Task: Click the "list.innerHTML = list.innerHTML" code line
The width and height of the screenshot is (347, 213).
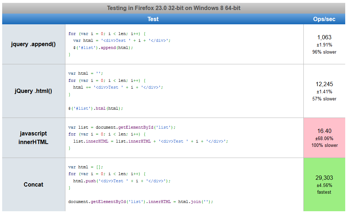Action: tap(150, 141)
